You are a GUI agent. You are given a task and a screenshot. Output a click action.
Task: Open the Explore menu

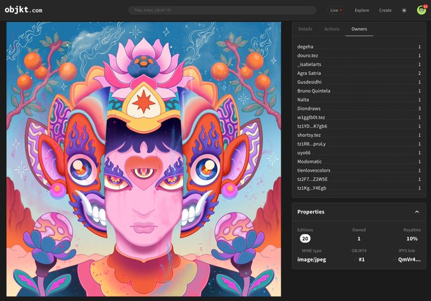[x=362, y=10]
